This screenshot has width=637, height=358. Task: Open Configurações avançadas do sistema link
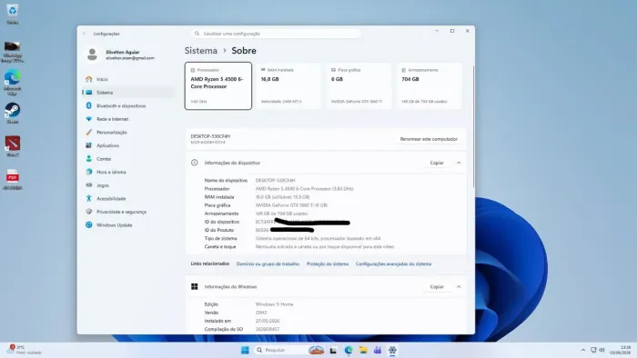pos(393,264)
